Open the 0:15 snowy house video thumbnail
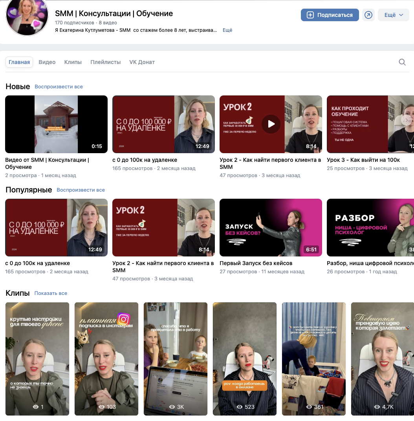Screen dimensions: 414x421 [57, 124]
